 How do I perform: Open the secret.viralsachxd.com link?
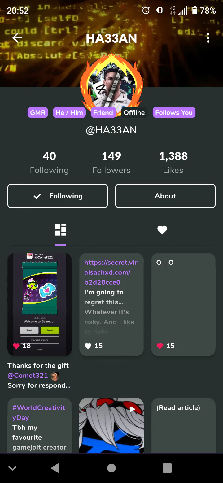pos(111,272)
